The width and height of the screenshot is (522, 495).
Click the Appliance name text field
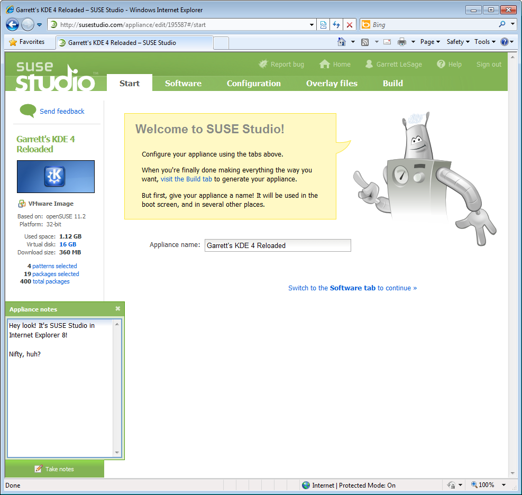[x=278, y=245]
